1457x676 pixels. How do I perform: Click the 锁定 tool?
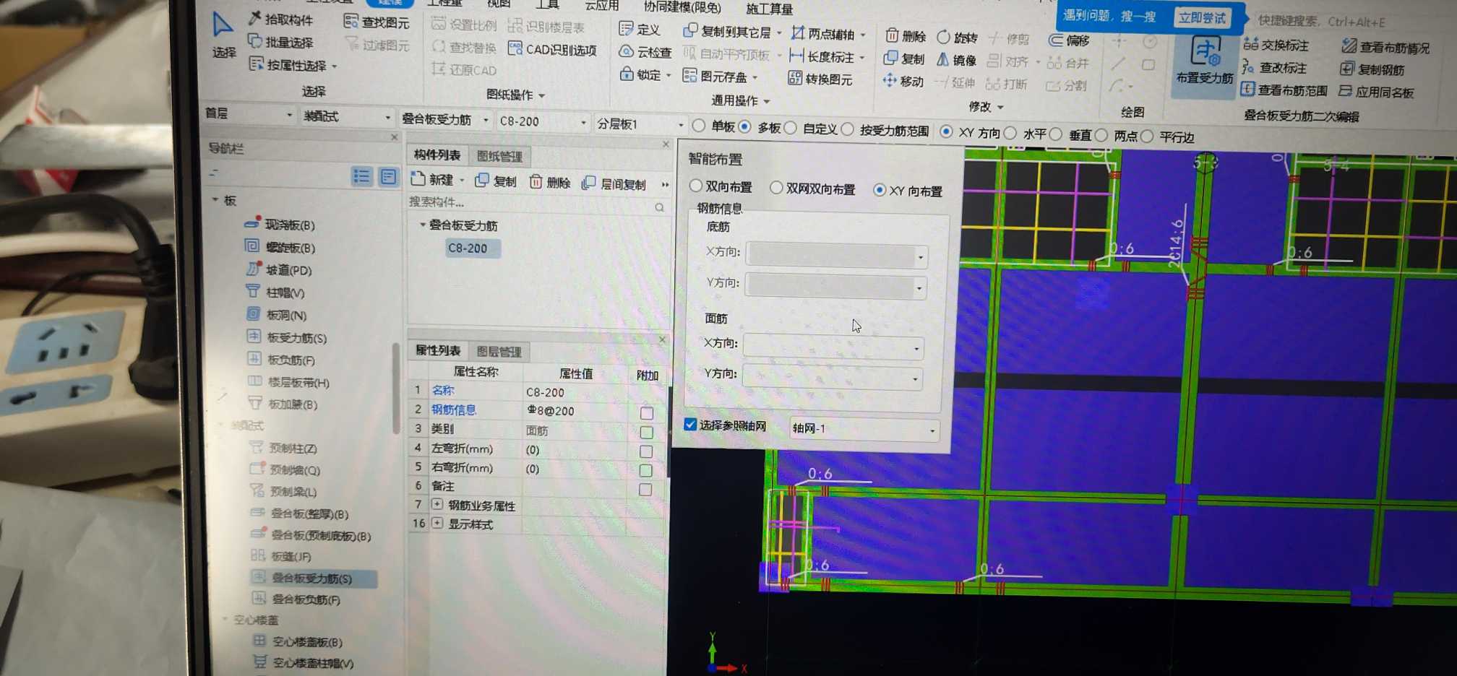coord(645,74)
